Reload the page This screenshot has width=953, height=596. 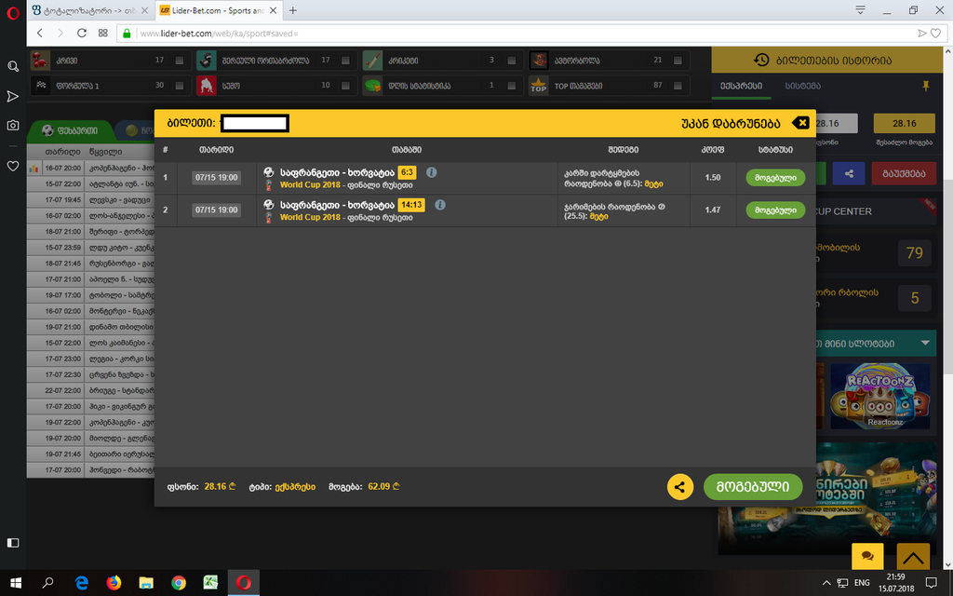(x=82, y=33)
